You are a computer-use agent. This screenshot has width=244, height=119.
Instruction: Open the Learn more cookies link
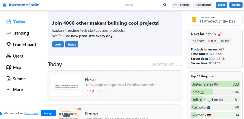coord(31,113)
